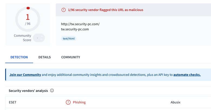211x110 pixels.
Task: Click the red alert icon in malicious banner
Action: click(x=64, y=10)
